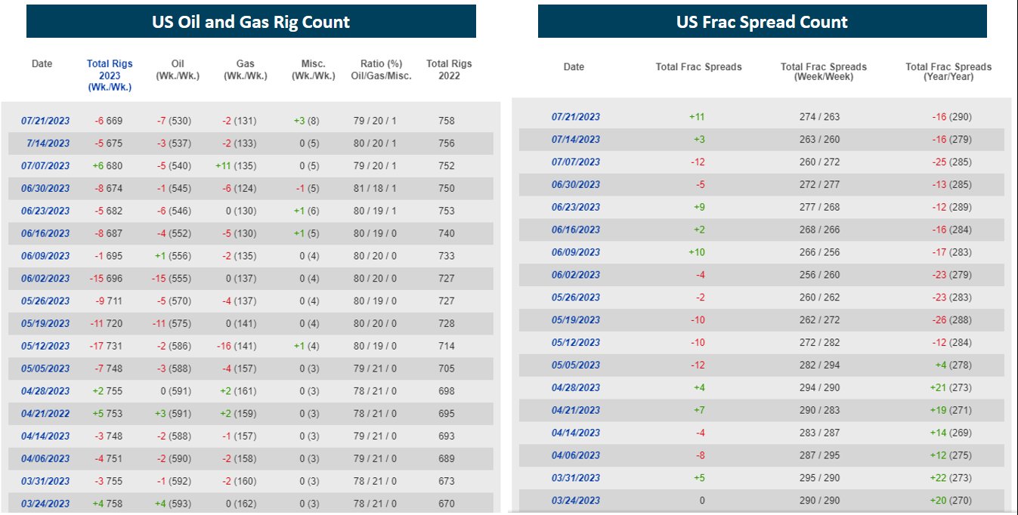Screen dimensions: 1018x515
Task: Select 'Total Frac Spreads (Year/Year)' column header
Action: (x=948, y=72)
